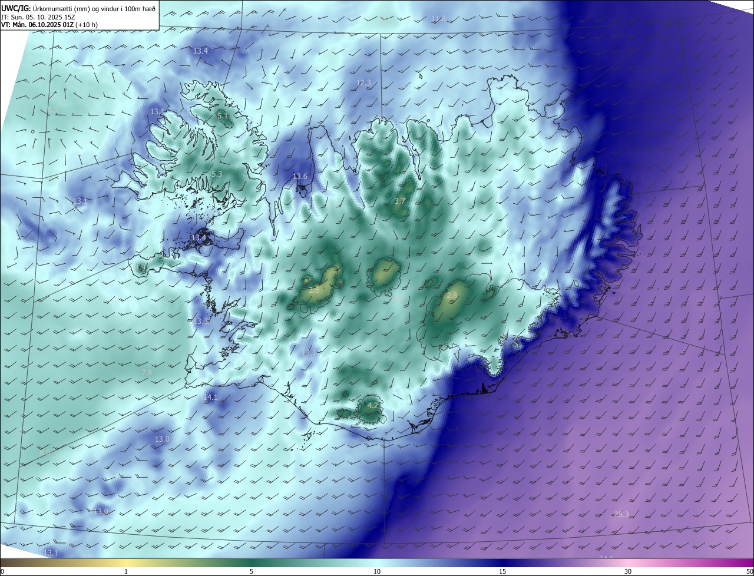
Task: Click the 2.8 value on Vatnajökull
Action: [x=452, y=296]
